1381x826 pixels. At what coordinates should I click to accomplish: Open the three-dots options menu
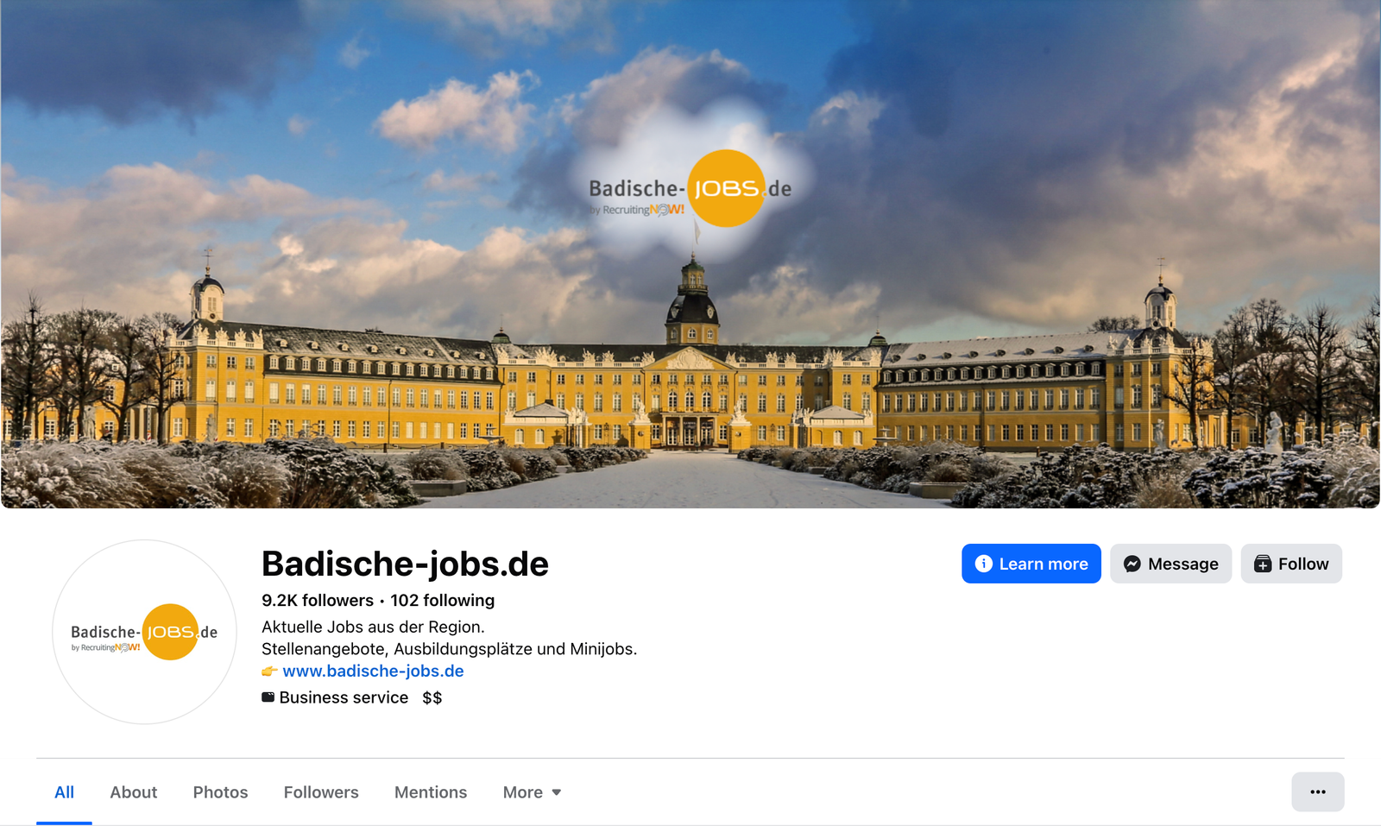pyautogui.click(x=1317, y=791)
